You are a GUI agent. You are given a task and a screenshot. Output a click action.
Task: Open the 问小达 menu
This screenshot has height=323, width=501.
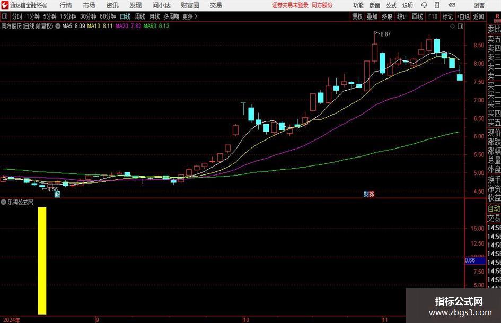click(x=161, y=5)
